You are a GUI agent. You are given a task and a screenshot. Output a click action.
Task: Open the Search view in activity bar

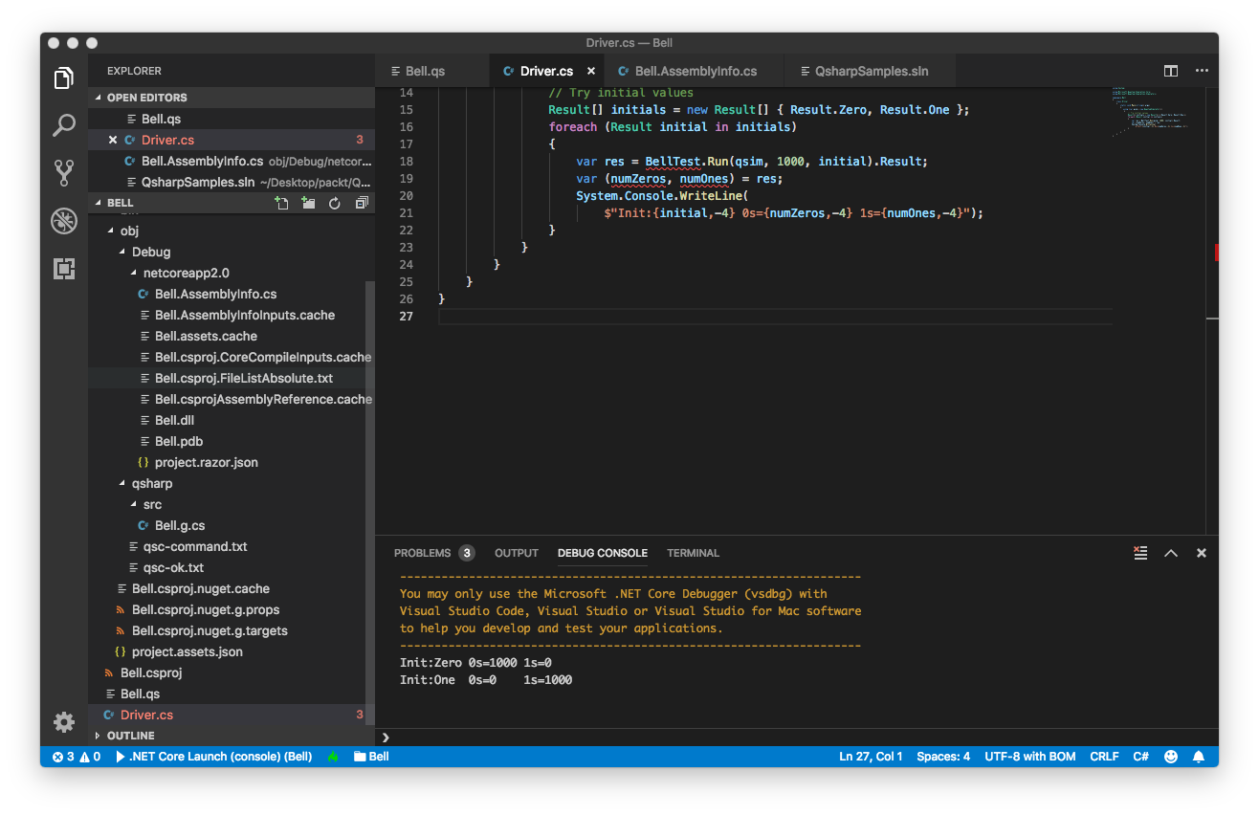pos(64,124)
